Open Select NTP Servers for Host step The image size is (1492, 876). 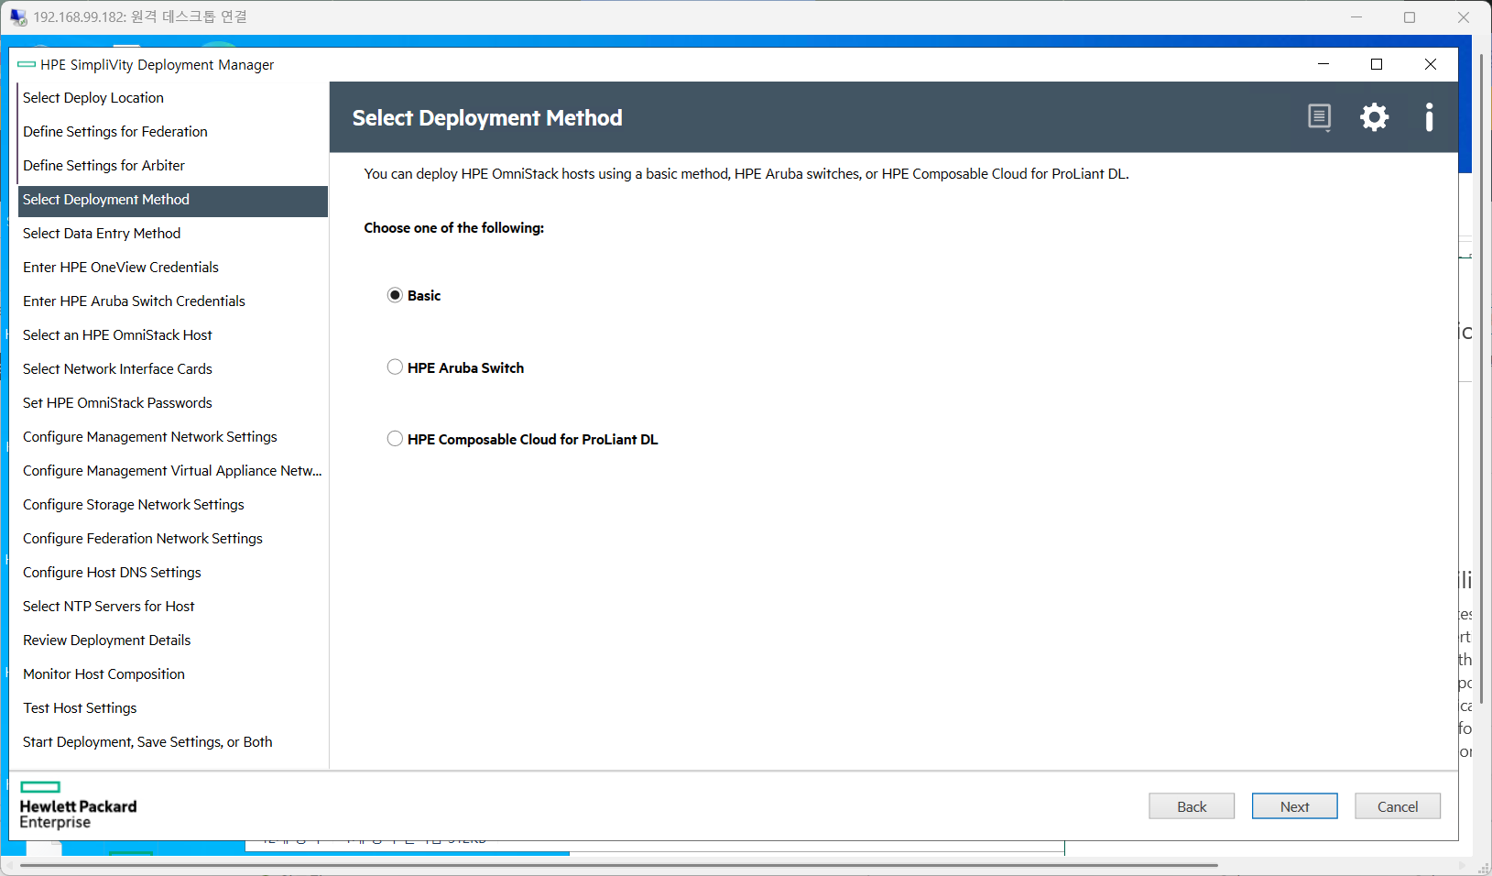pos(173,607)
